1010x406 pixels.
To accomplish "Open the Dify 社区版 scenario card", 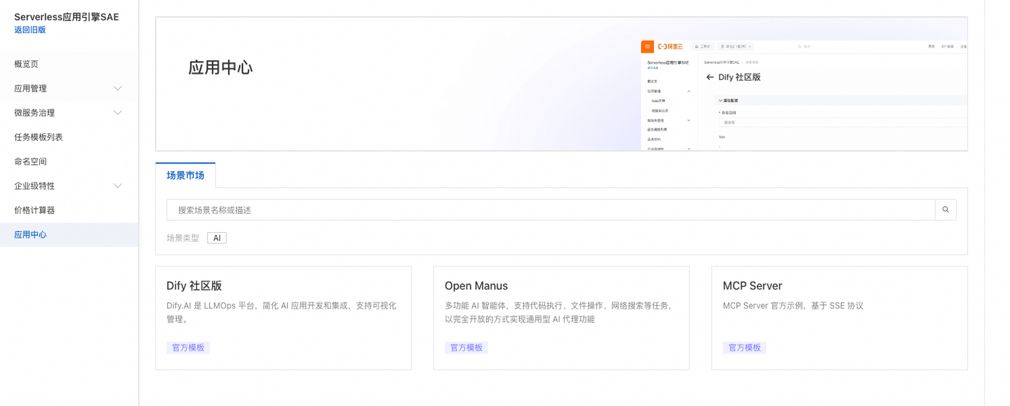I will pyautogui.click(x=283, y=317).
